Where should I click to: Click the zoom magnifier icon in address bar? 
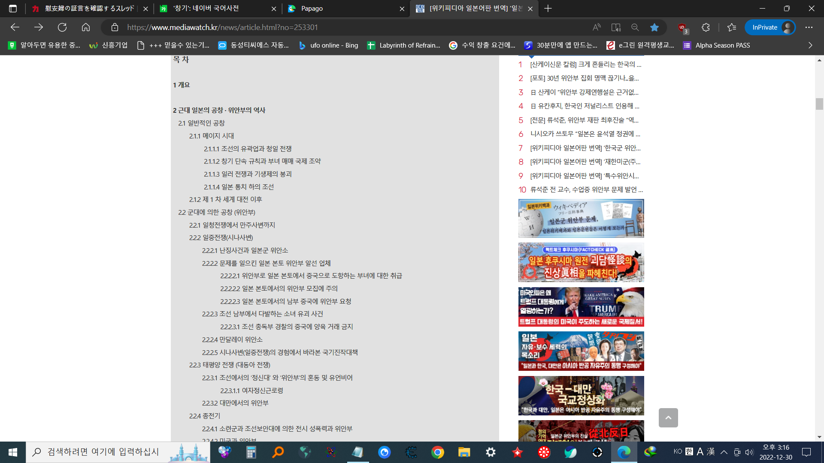(x=635, y=27)
